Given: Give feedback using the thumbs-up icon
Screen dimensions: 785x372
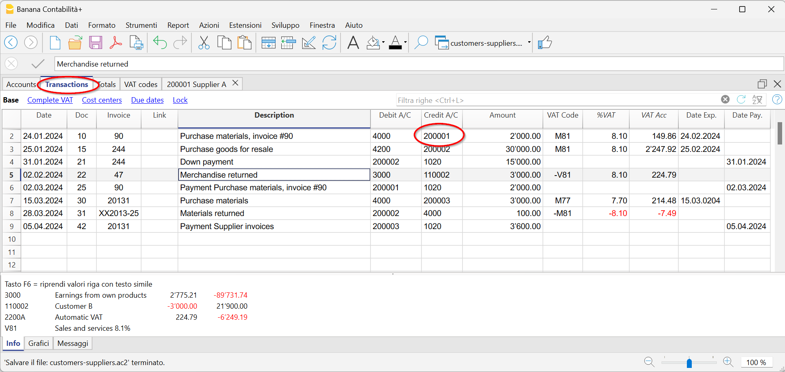Looking at the screenshot, I should 545,42.
